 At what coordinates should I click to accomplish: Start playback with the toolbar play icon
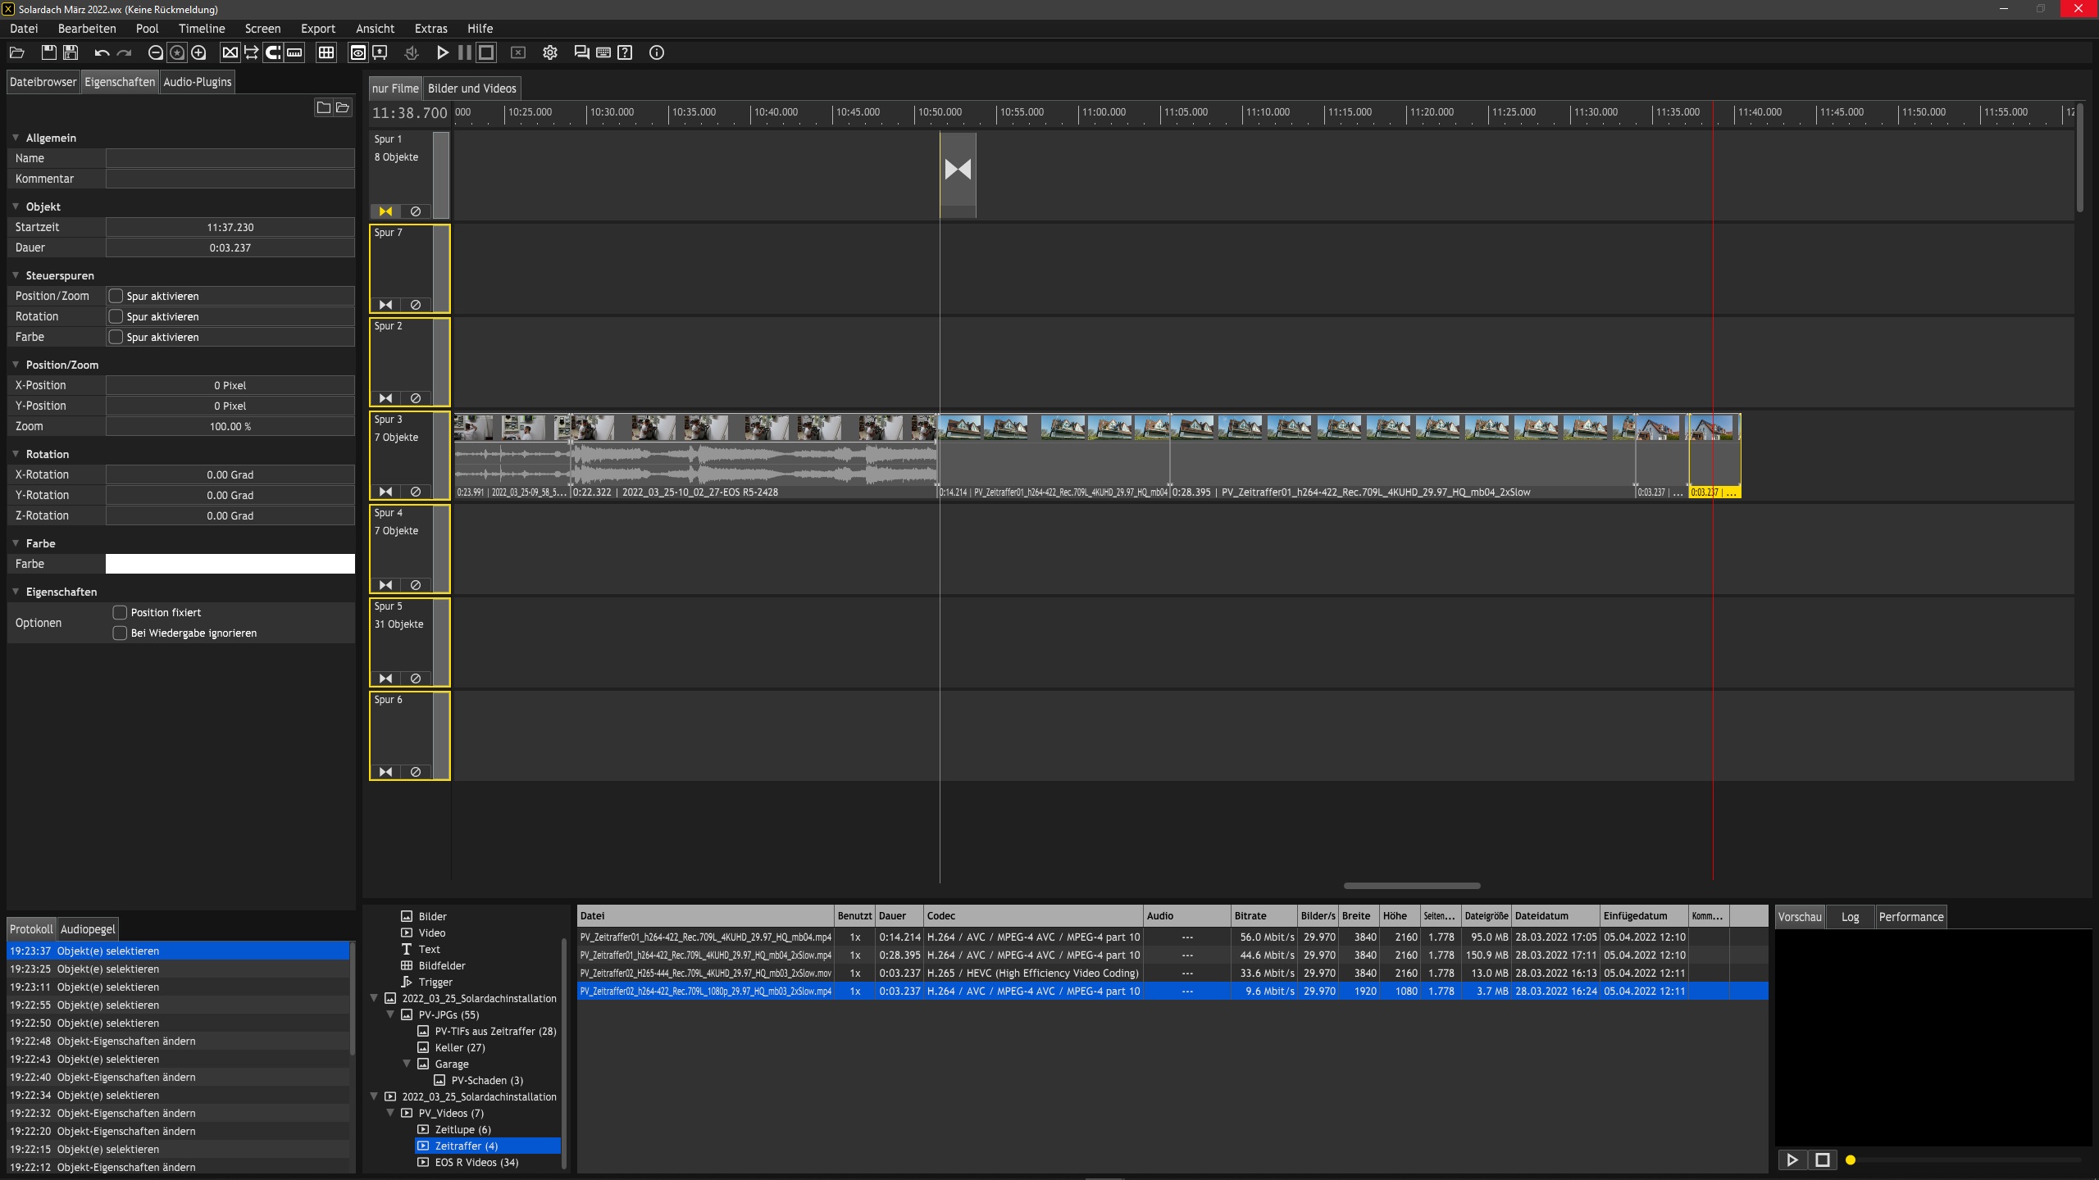pyautogui.click(x=443, y=52)
